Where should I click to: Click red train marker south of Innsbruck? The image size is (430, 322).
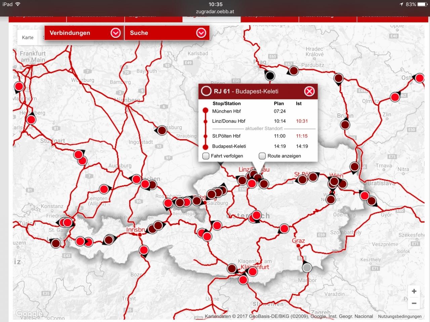(144, 250)
